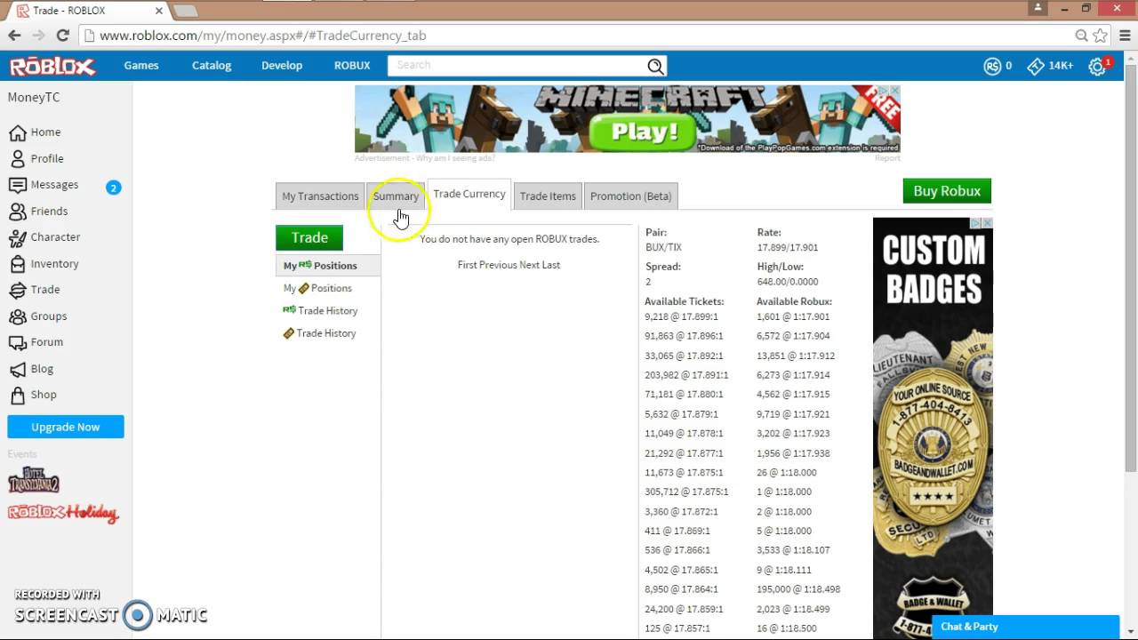Click the Next pagination link
1138x640 pixels.
coord(529,265)
